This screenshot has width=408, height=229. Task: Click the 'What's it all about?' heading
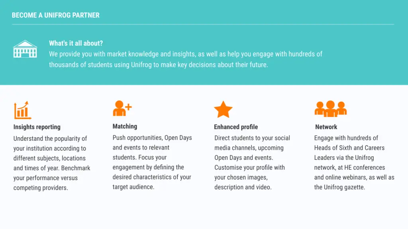[x=76, y=43]
